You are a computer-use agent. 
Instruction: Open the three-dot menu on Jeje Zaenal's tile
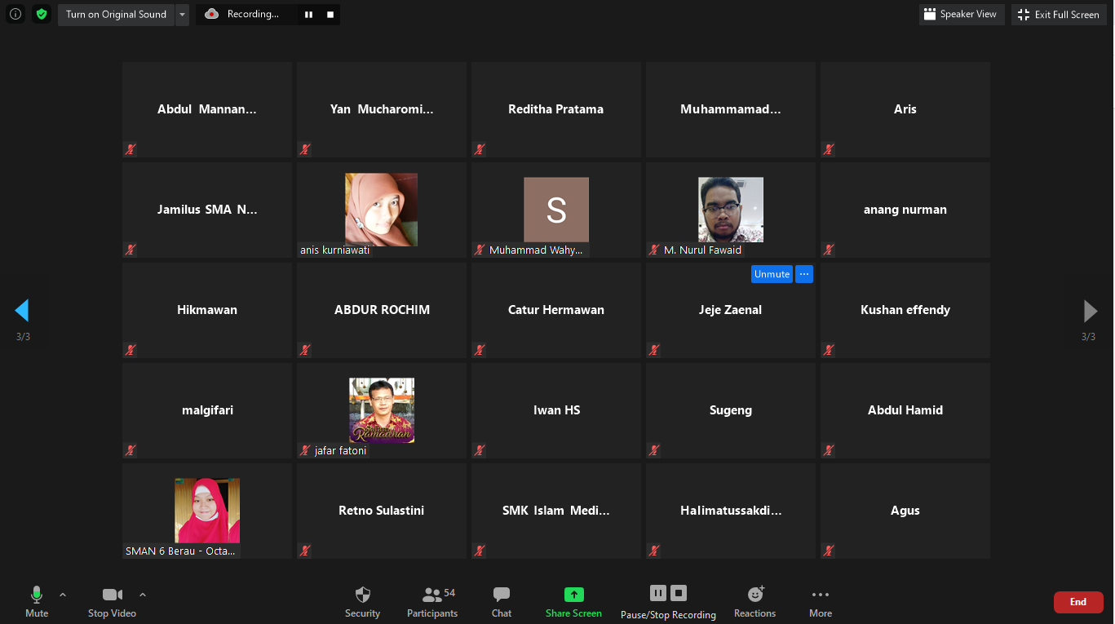tap(804, 274)
